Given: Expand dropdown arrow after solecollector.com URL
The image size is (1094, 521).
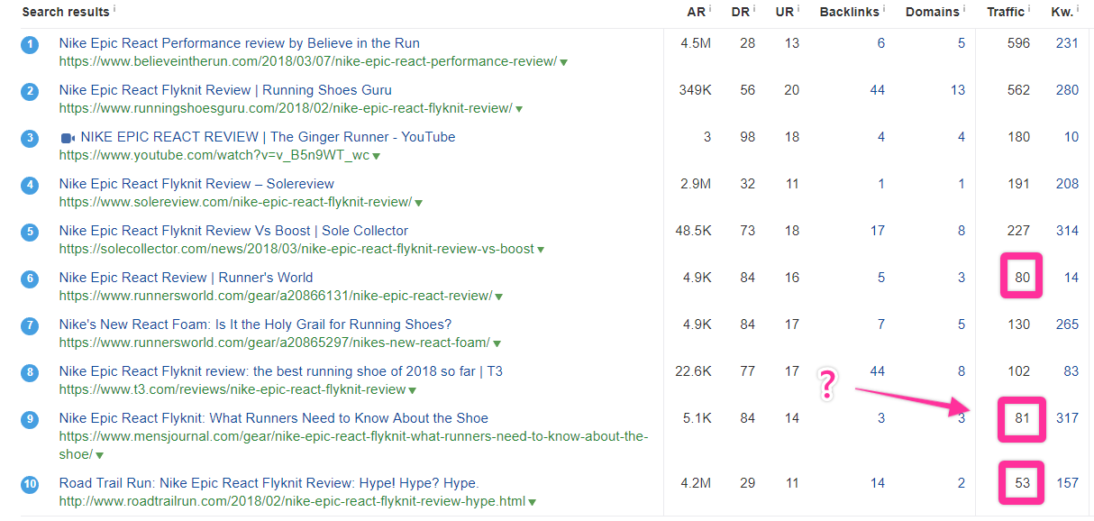Looking at the screenshot, I should pos(540,250).
